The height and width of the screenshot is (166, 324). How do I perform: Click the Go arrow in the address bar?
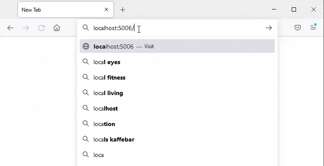pyautogui.click(x=268, y=28)
